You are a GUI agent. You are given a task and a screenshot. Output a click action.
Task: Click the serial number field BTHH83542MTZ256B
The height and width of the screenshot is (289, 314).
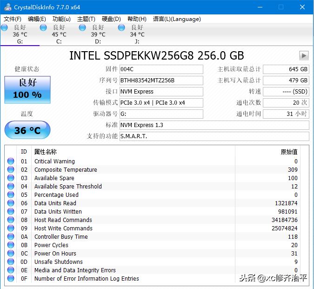pos(161,81)
